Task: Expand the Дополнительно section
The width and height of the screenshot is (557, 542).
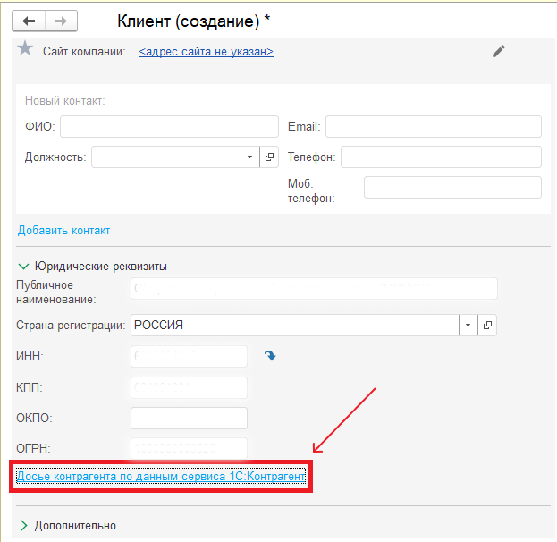Action: (23, 525)
